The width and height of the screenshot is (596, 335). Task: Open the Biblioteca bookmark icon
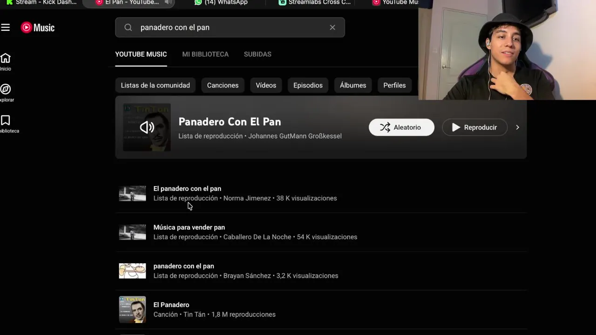tap(6, 120)
